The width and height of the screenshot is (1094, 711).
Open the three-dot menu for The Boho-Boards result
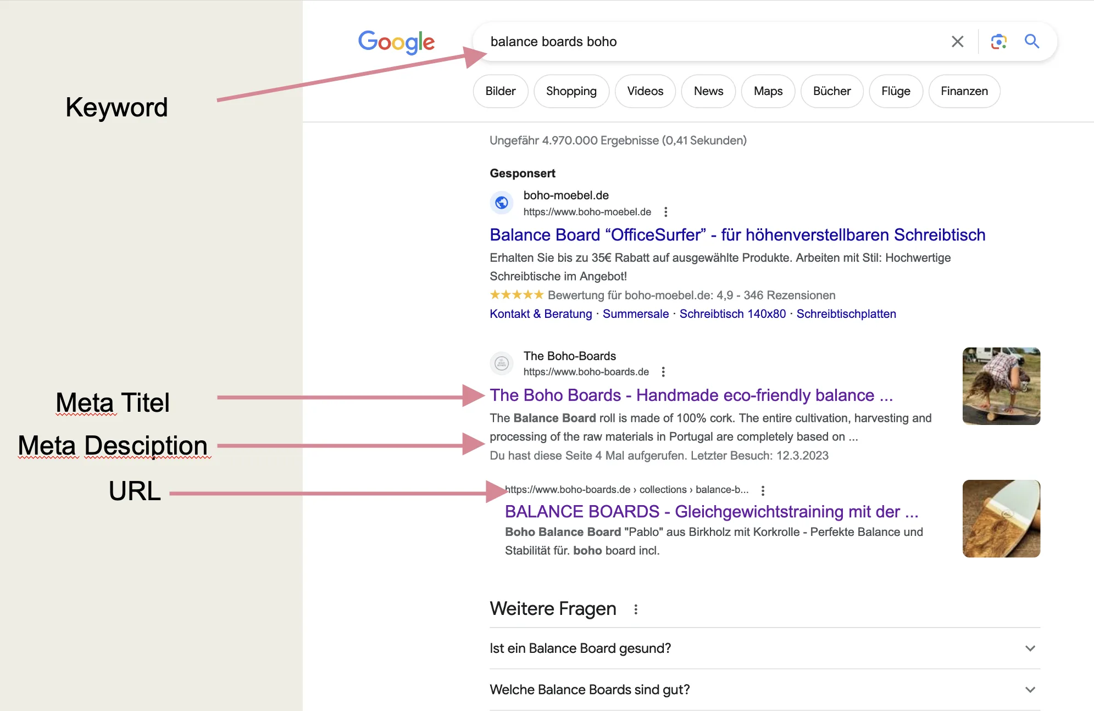click(x=663, y=372)
